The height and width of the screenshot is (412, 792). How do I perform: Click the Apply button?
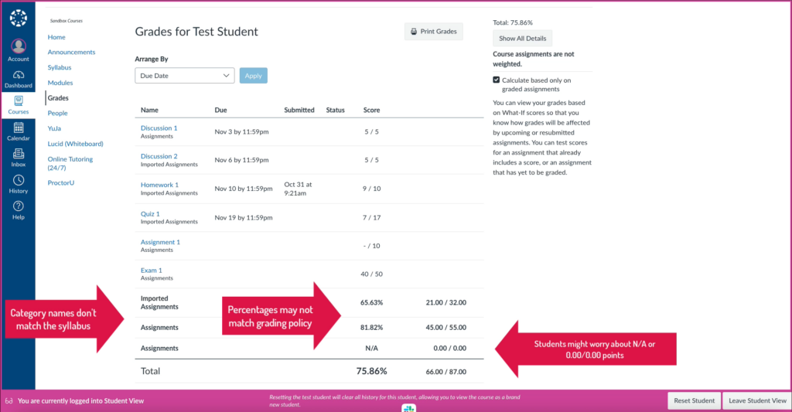(x=254, y=76)
